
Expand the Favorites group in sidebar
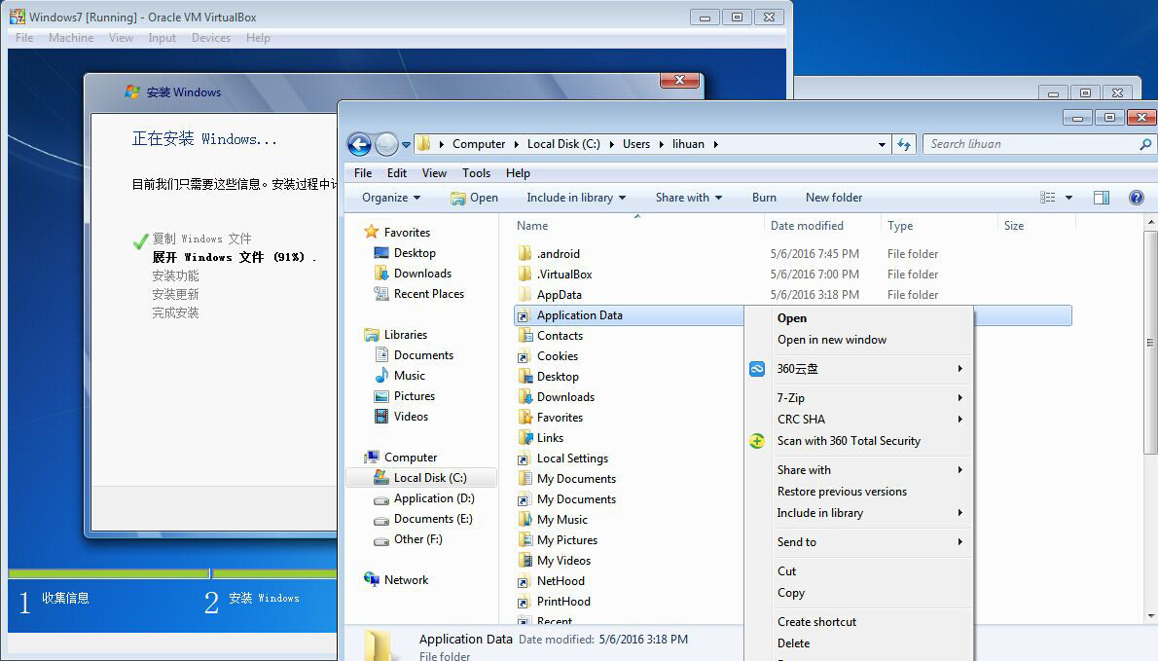coord(397,232)
